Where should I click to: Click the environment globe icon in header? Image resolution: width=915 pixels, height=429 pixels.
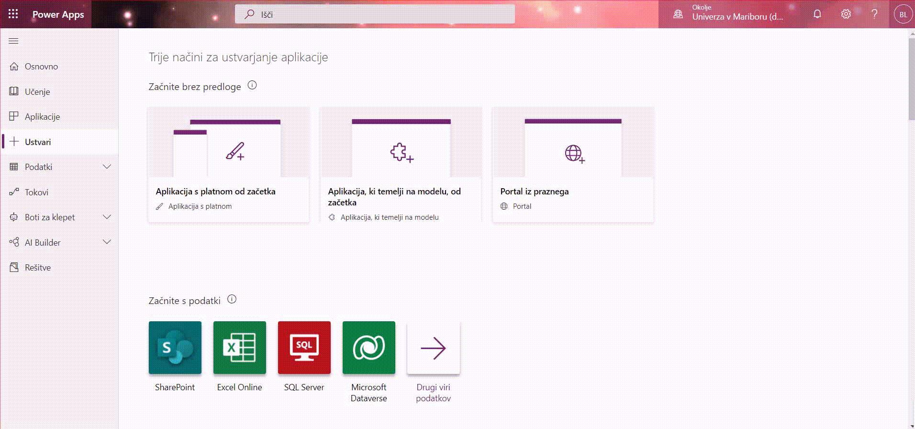point(678,14)
